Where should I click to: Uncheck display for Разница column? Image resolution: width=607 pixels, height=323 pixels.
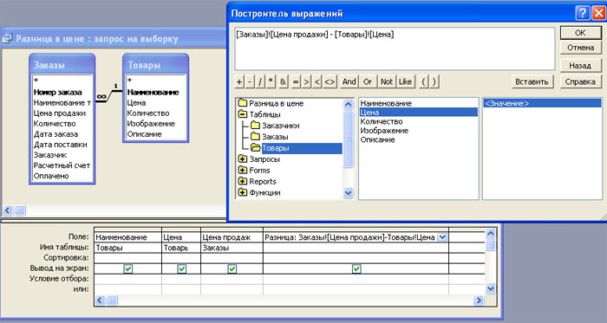coord(356,268)
